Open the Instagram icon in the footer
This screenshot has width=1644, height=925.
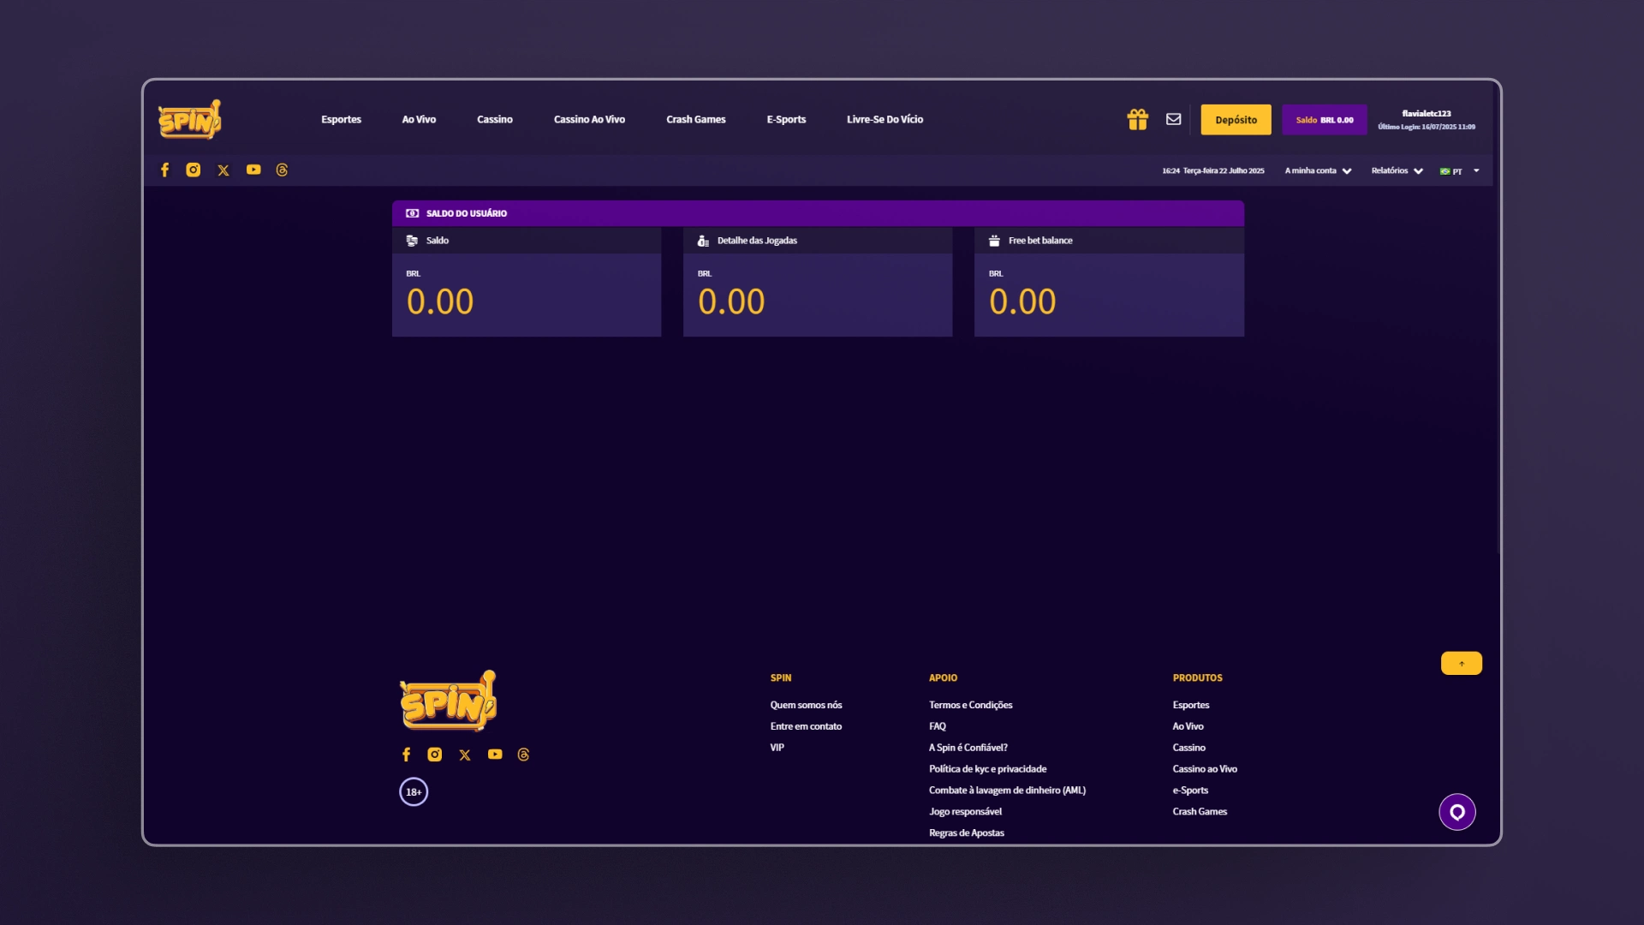pos(435,755)
